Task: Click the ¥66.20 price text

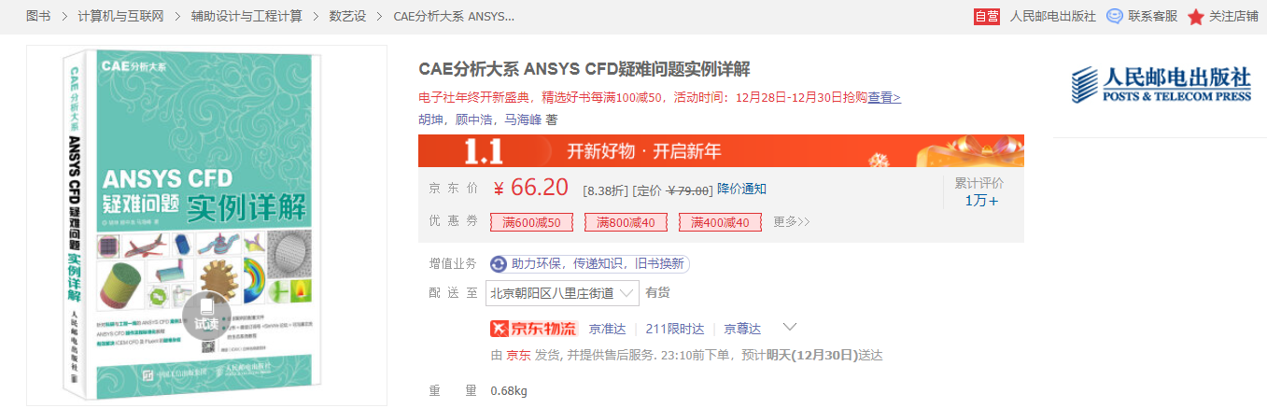Action: (x=530, y=188)
